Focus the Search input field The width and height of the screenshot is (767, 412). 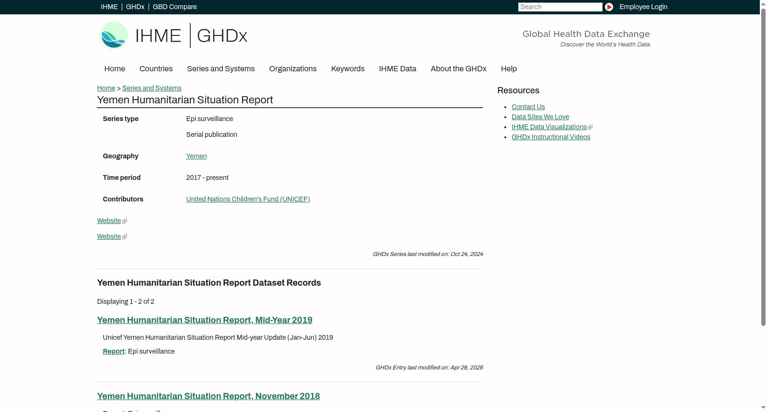pyautogui.click(x=560, y=7)
